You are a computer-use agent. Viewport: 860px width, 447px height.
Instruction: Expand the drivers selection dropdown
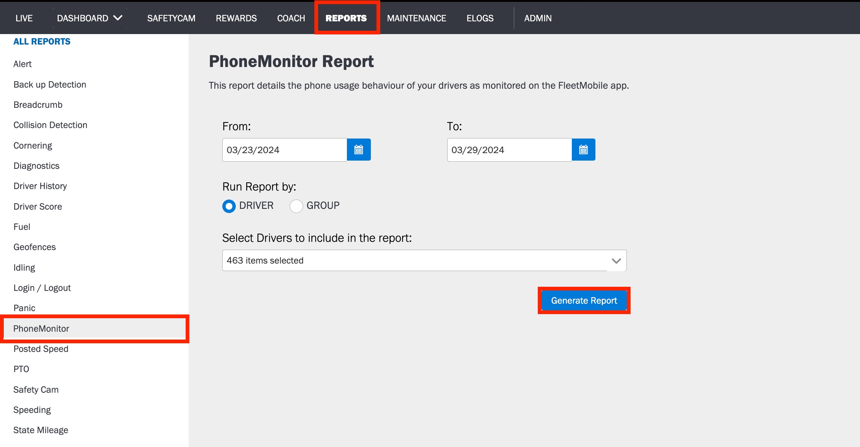click(x=424, y=261)
